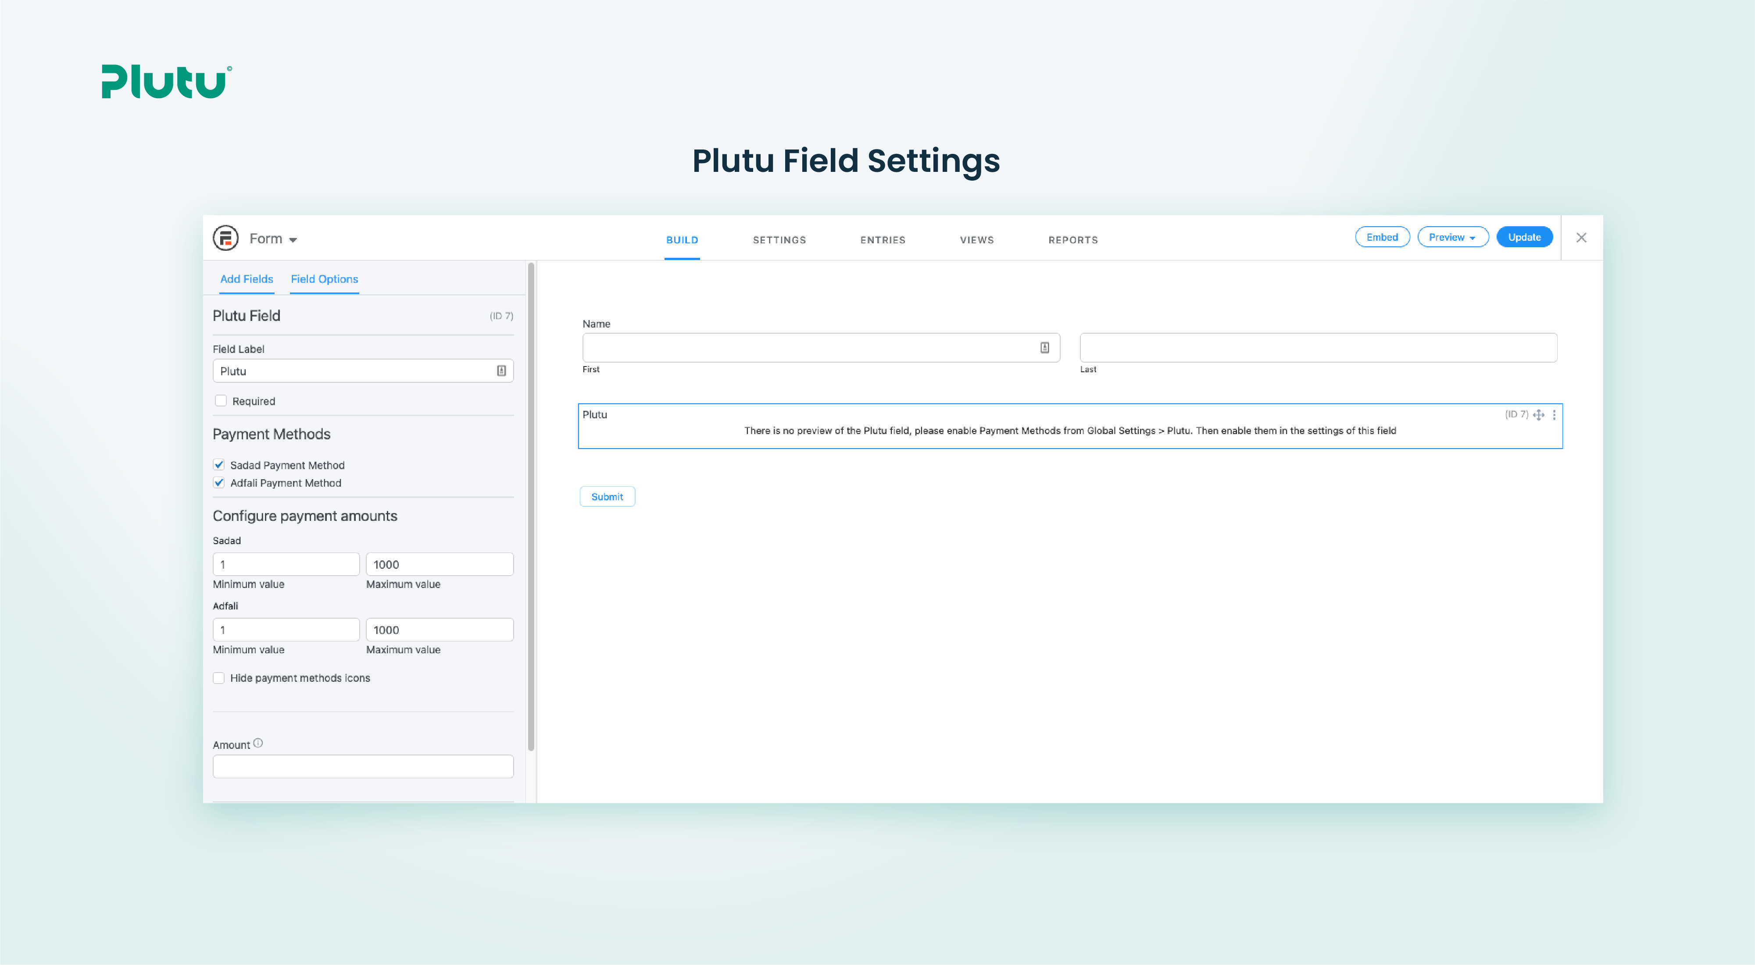
Task: Click the sidebar vertical scrollbar
Action: click(x=531, y=507)
